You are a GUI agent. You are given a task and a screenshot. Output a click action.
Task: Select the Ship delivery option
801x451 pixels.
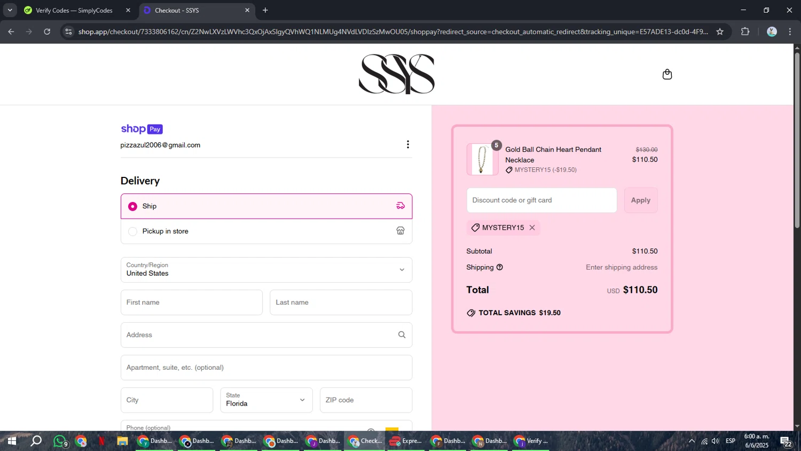point(266,206)
